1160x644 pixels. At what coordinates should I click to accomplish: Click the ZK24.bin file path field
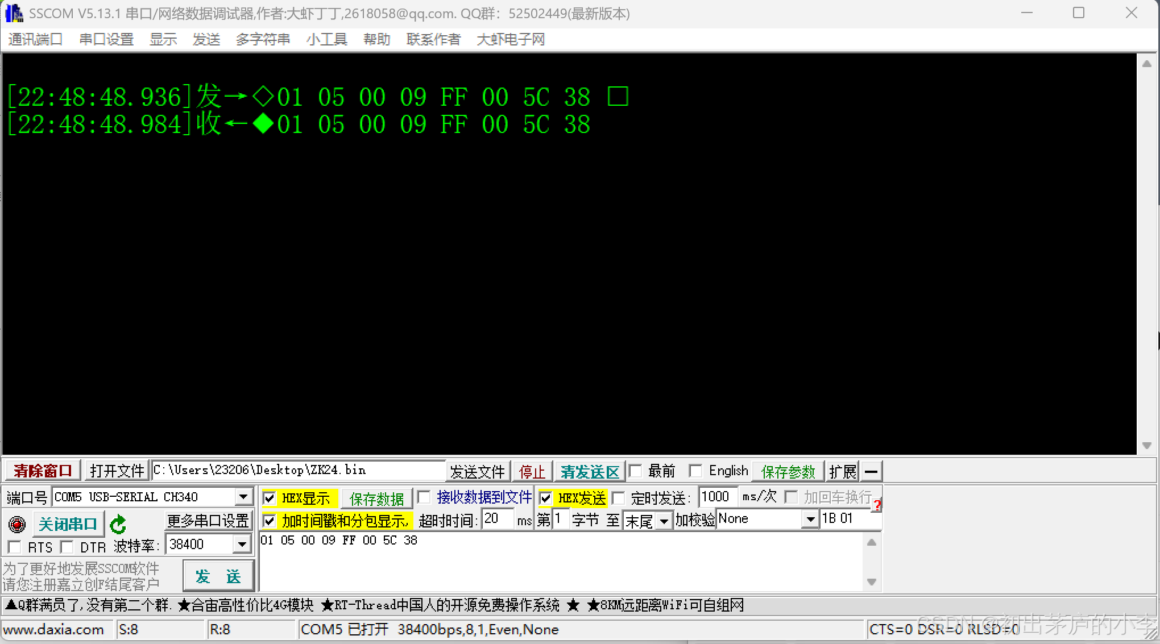click(298, 471)
